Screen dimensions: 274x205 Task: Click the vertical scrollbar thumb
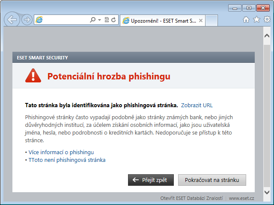point(267,116)
